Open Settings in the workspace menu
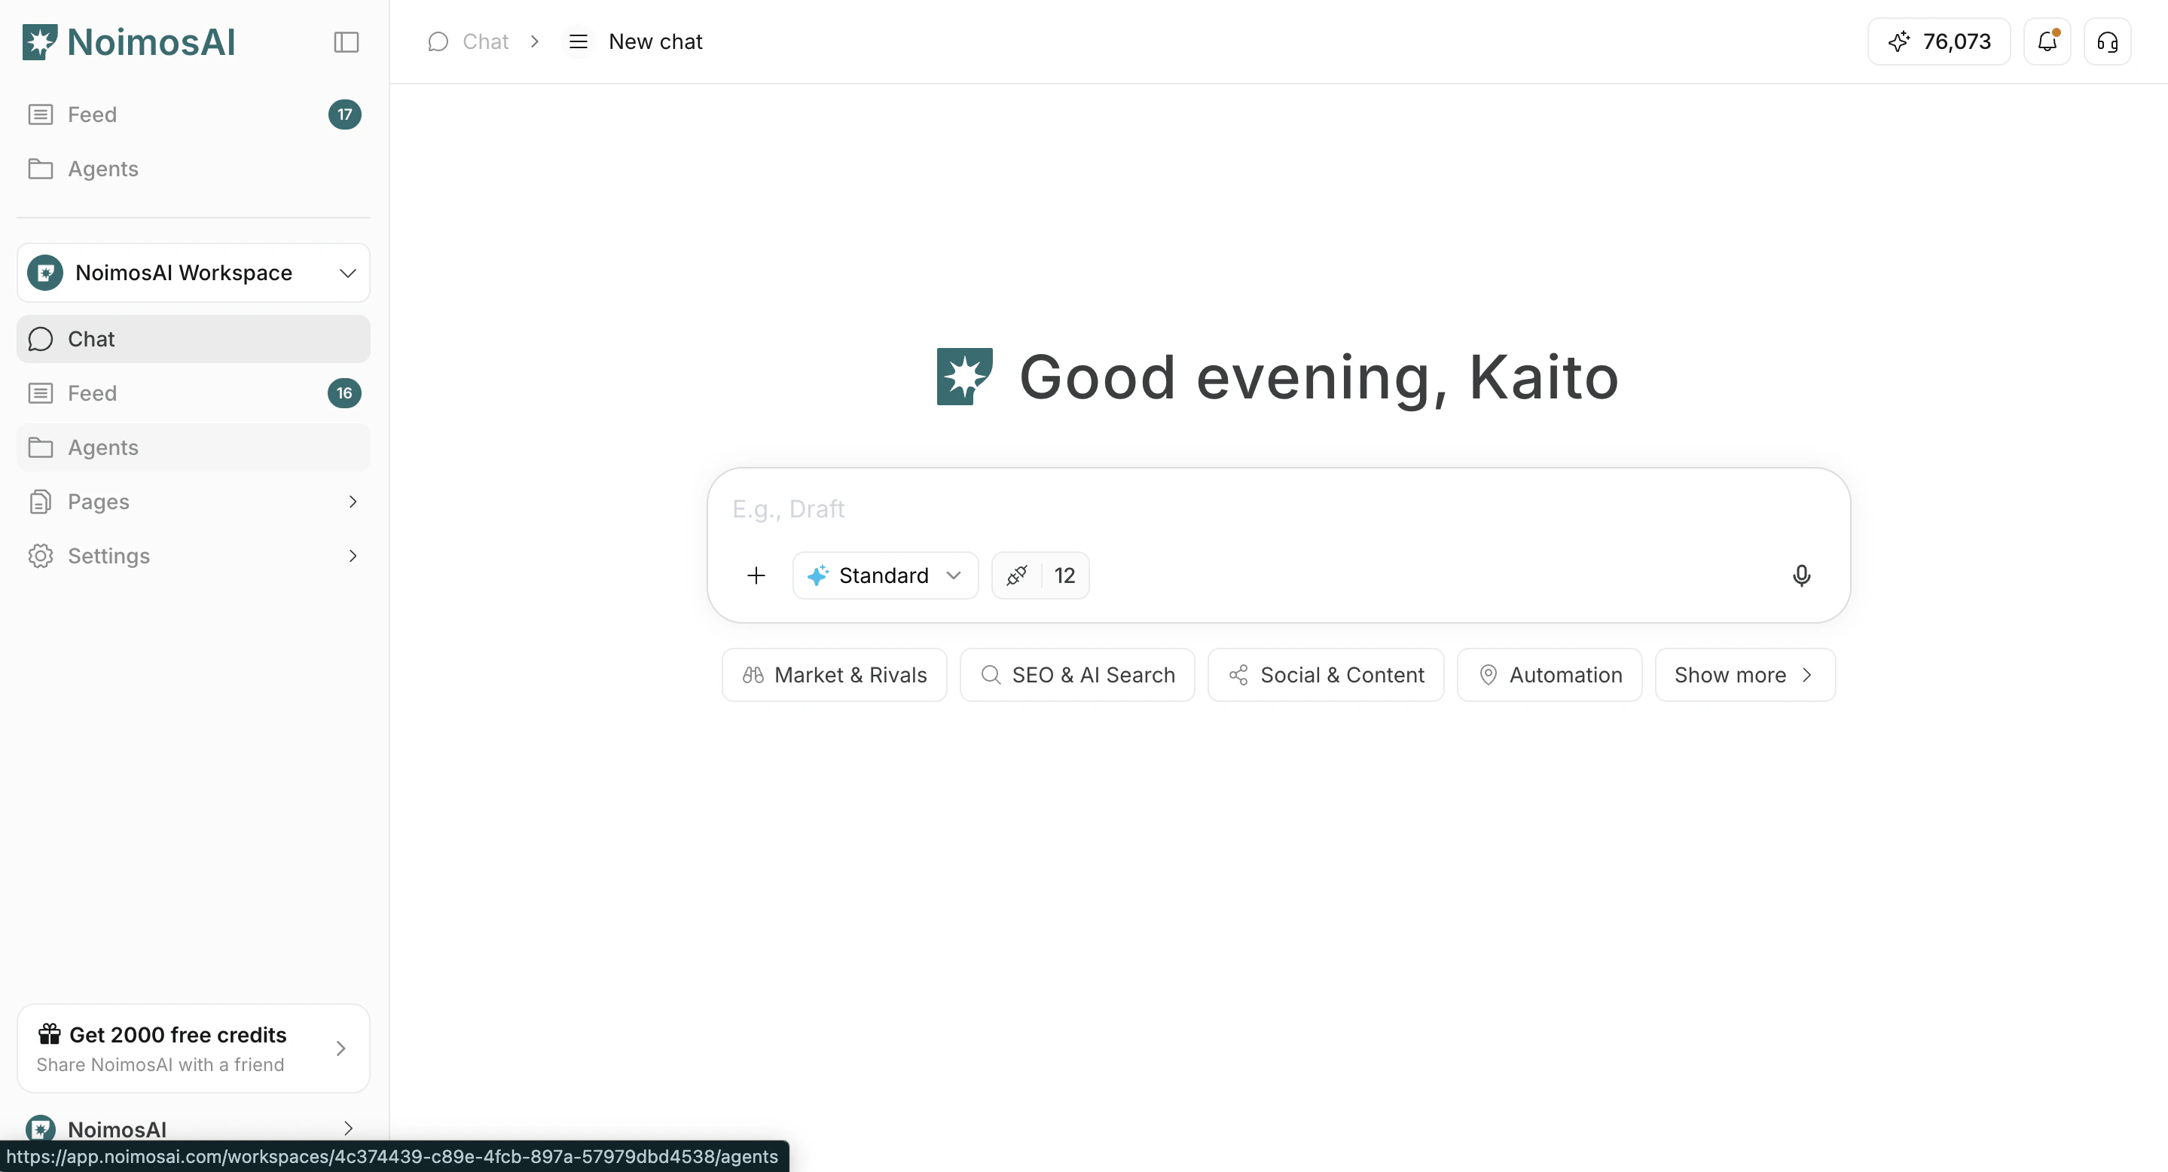This screenshot has width=2168, height=1172. (194, 556)
